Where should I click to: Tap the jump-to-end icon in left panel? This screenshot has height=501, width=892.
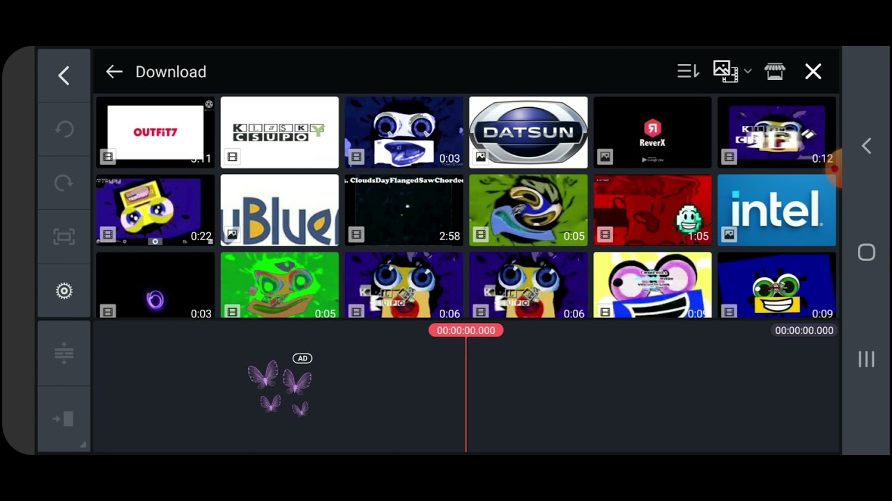pos(64,418)
